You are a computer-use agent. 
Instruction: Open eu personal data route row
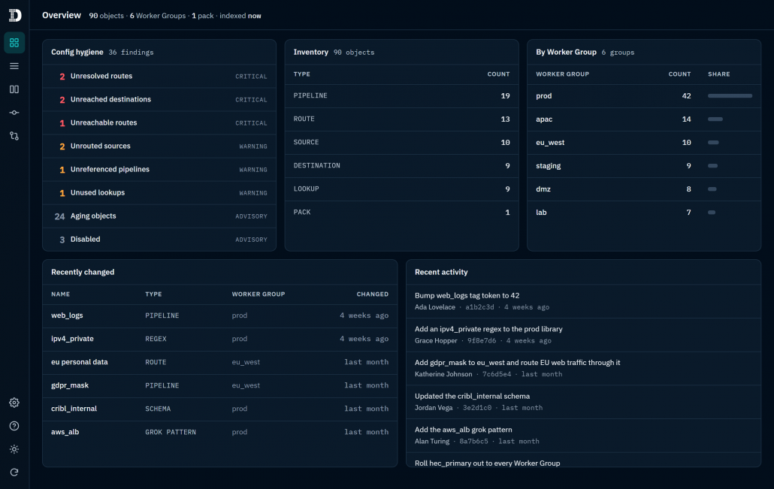click(x=219, y=362)
